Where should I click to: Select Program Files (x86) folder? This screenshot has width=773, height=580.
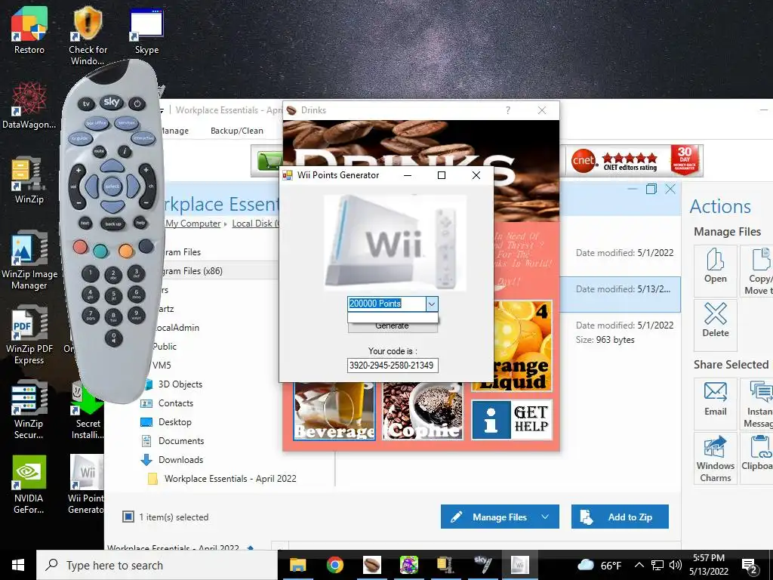pos(192,271)
